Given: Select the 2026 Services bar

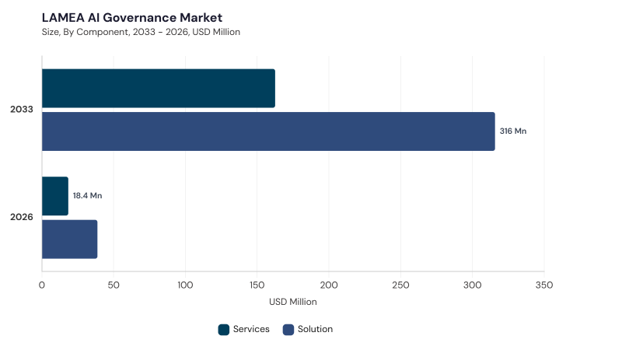Looking at the screenshot, I should point(55,196).
